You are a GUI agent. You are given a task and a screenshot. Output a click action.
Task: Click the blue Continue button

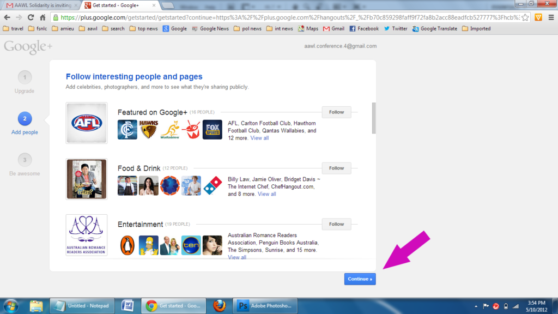(x=360, y=279)
